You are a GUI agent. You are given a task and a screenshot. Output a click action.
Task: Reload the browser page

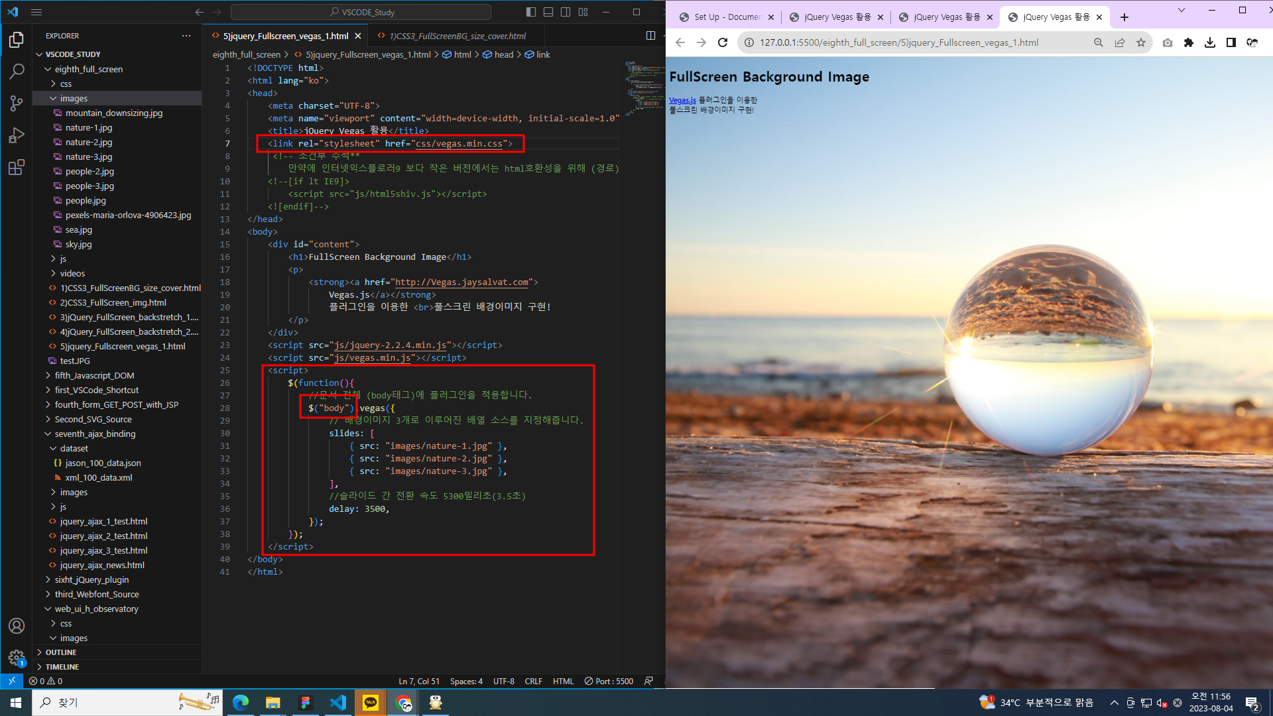pyautogui.click(x=723, y=42)
